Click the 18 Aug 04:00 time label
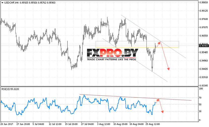209x127 pixels. [x=137, y=124]
